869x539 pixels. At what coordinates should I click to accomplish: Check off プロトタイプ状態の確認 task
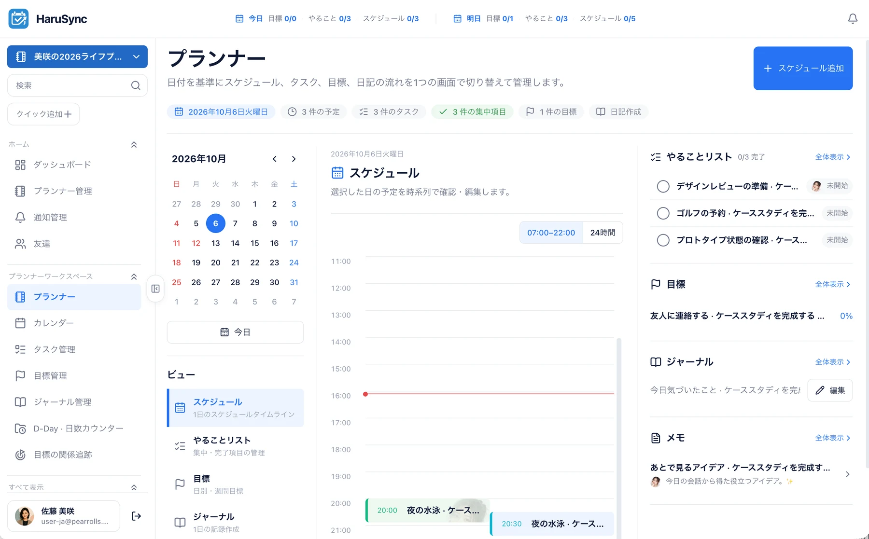pyautogui.click(x=663, y=240)
